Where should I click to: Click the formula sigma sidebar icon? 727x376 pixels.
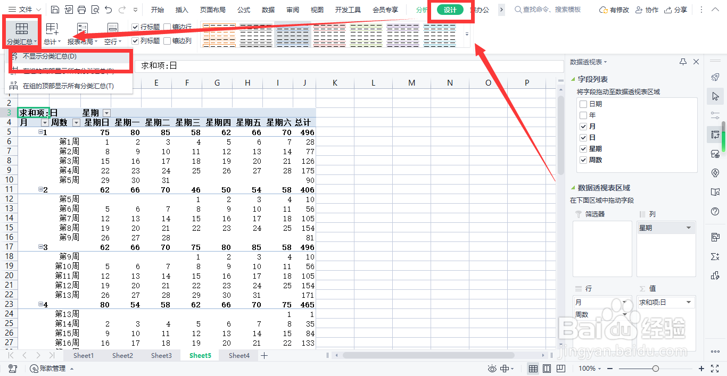[x=715, y=256]
